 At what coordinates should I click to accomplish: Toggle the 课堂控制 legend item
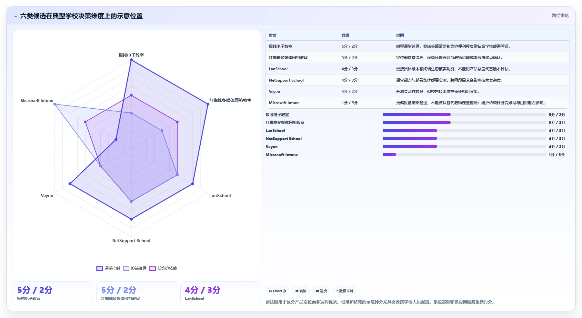point(108,268)
